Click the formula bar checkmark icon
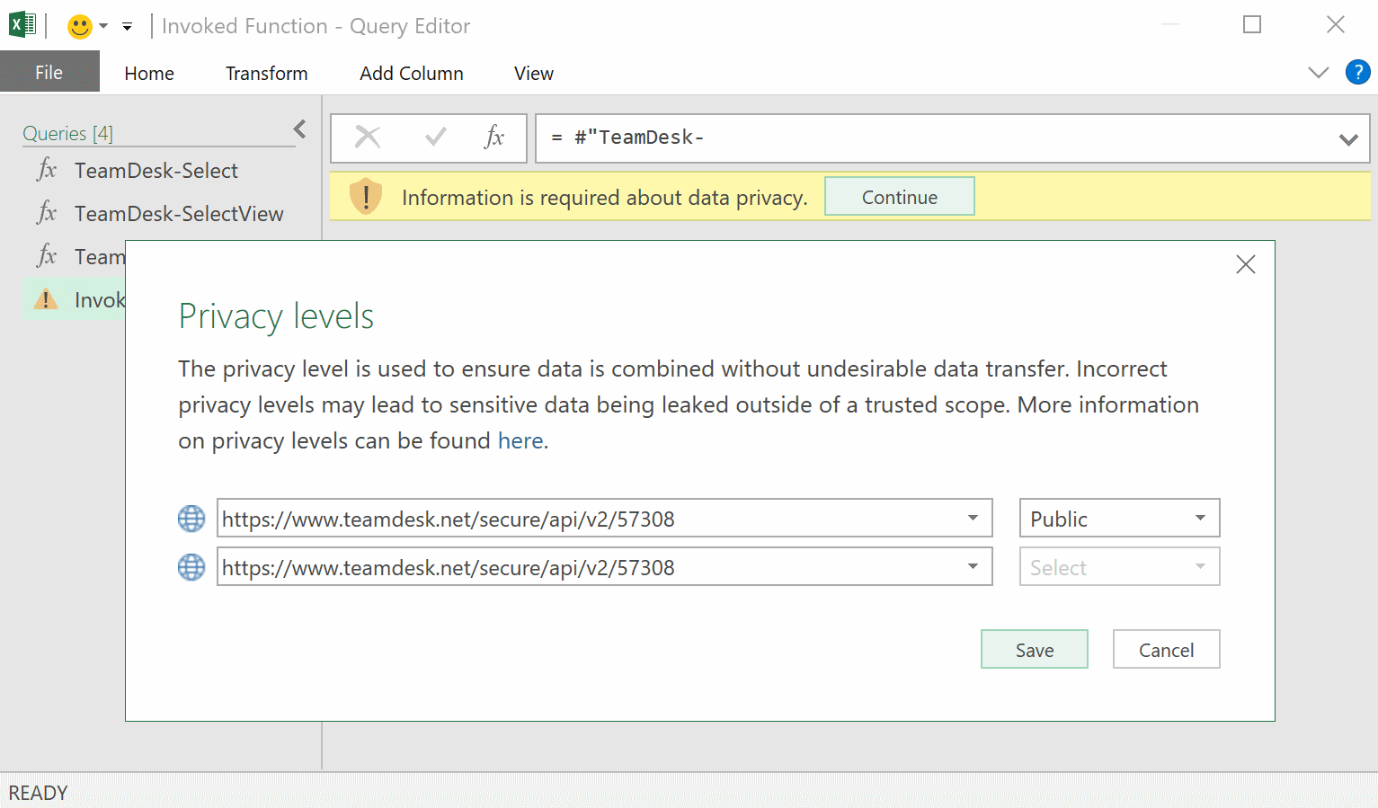1378x808 pixels. click(x=436, y=138)
